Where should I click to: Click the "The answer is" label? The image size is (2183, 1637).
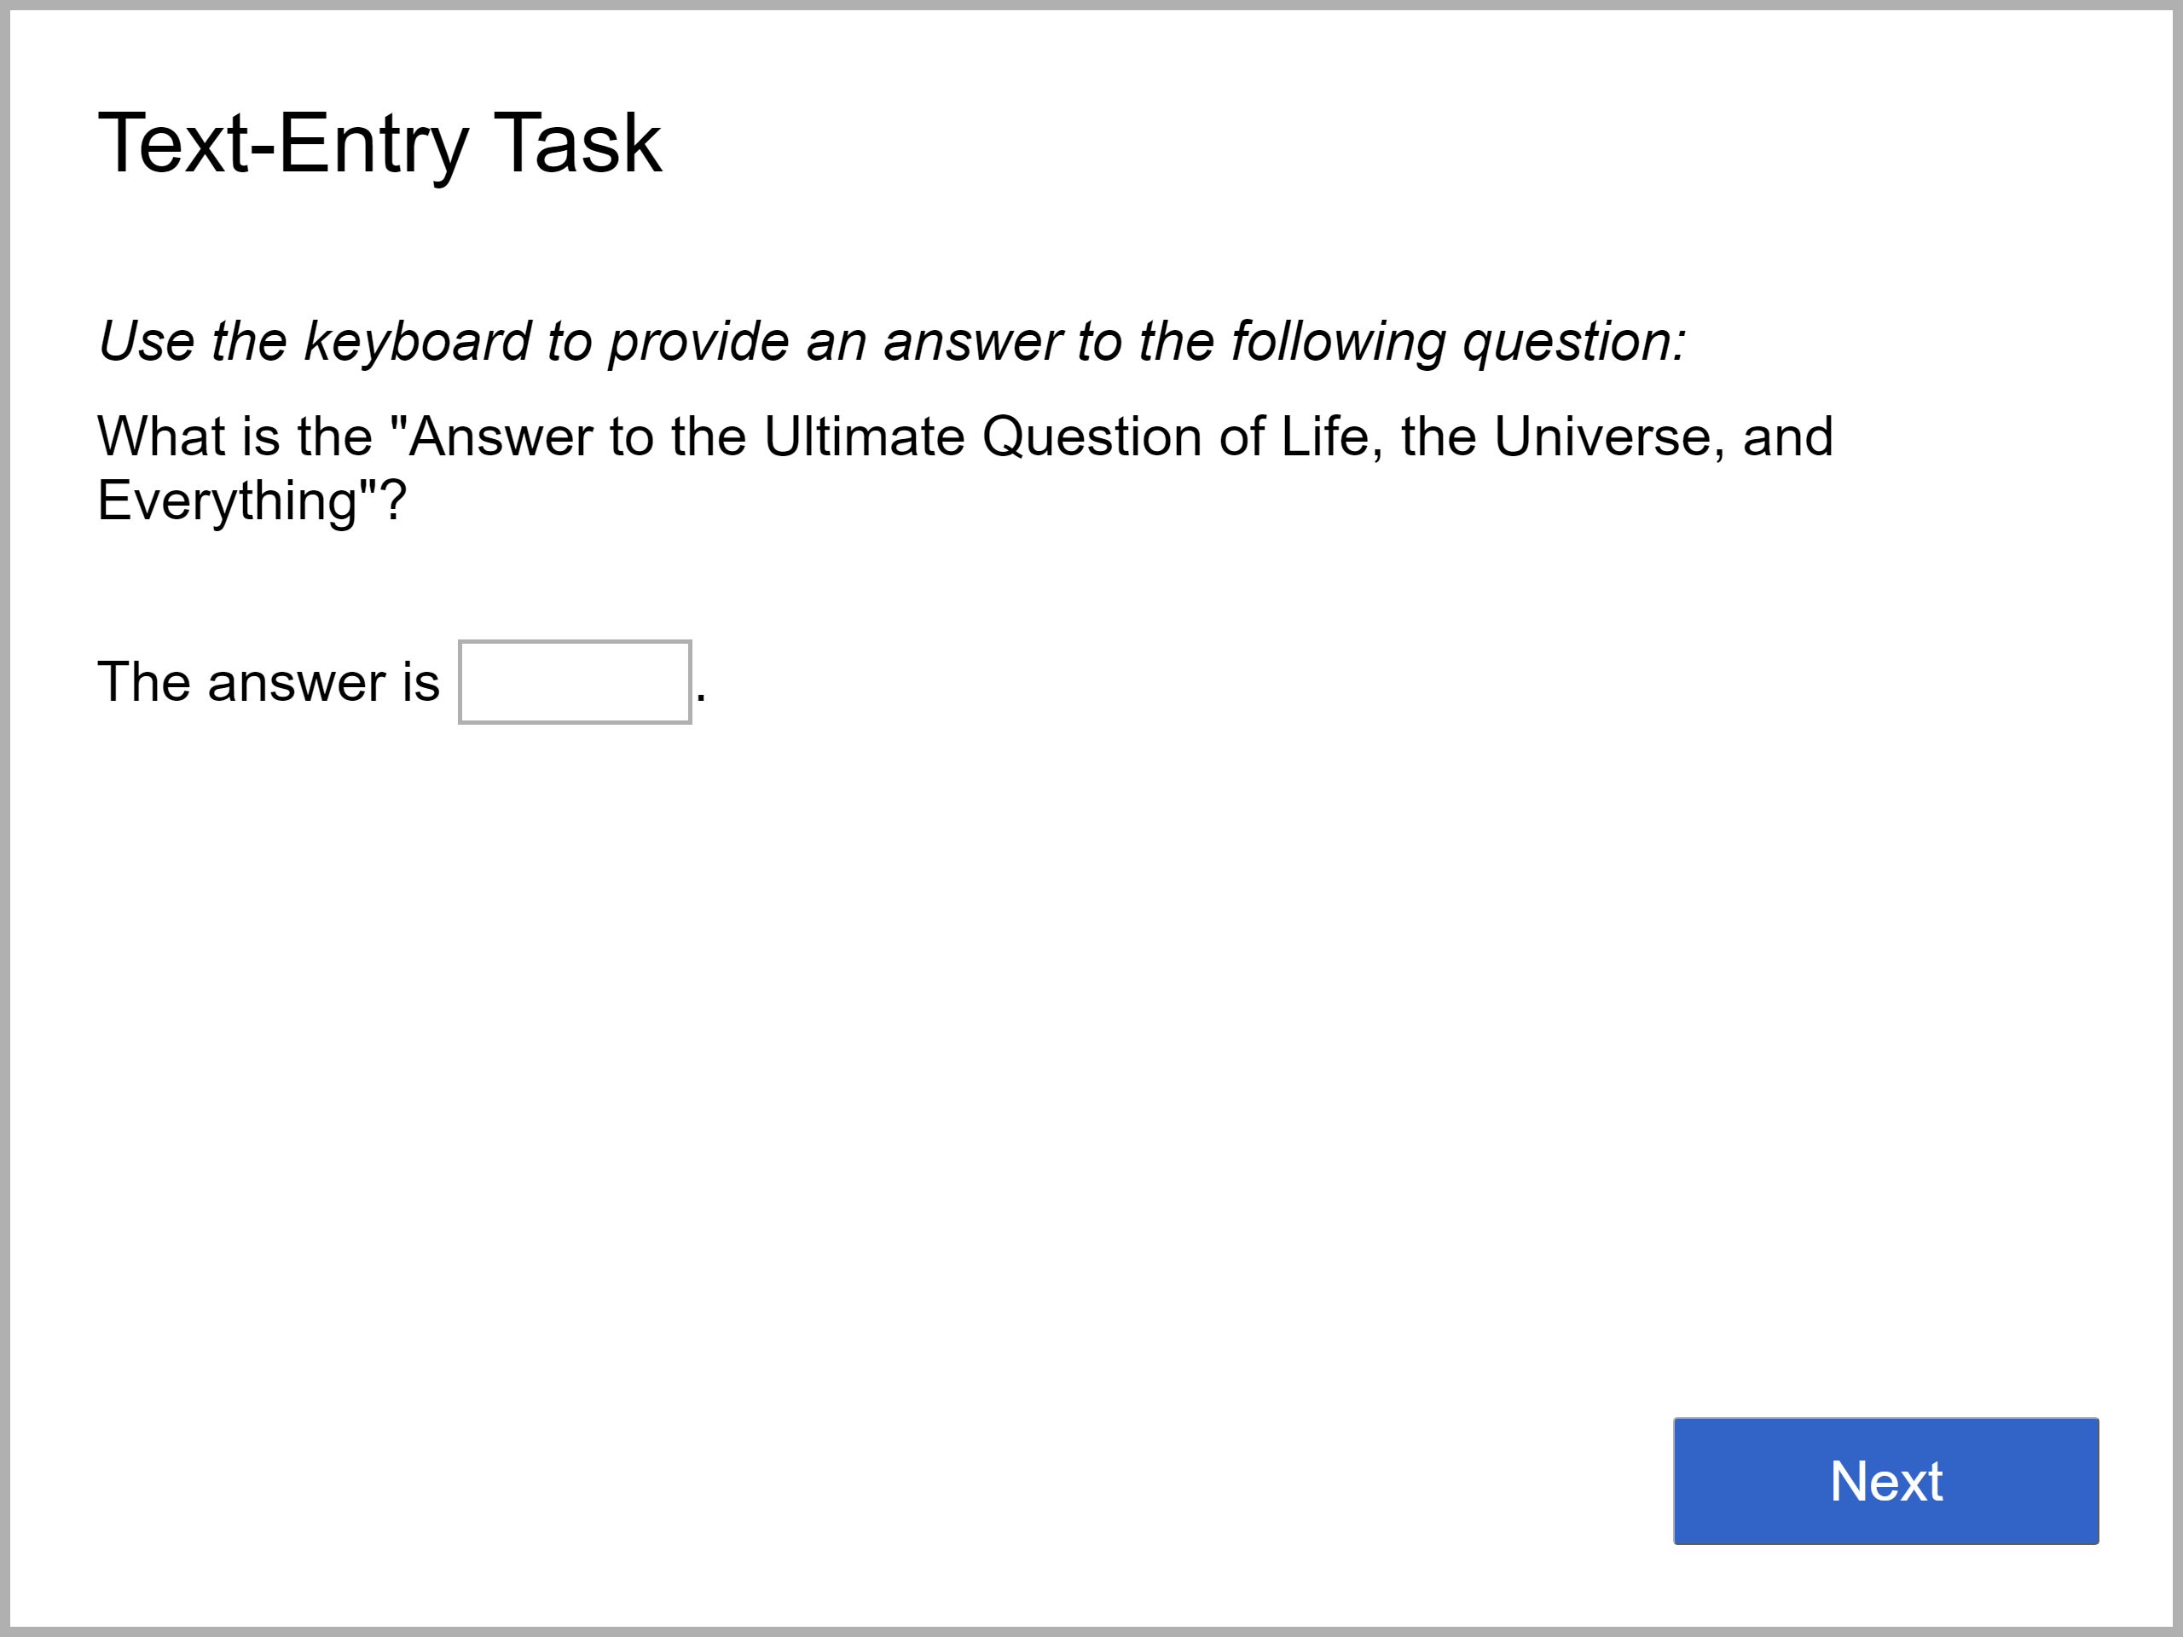click(x=269, y=682)
